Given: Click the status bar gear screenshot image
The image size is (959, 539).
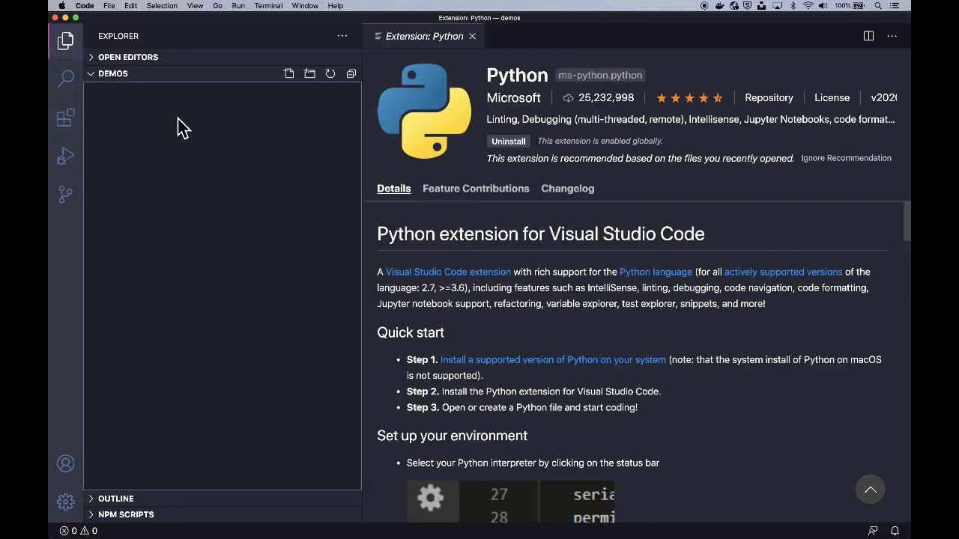Looking at the screenshot, I should (x=510, y=502).
